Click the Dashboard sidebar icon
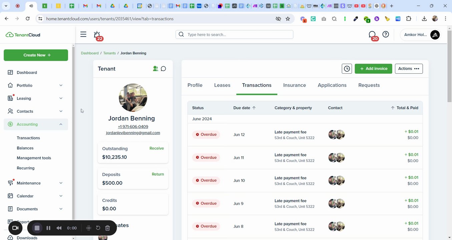 coord(10,72)
